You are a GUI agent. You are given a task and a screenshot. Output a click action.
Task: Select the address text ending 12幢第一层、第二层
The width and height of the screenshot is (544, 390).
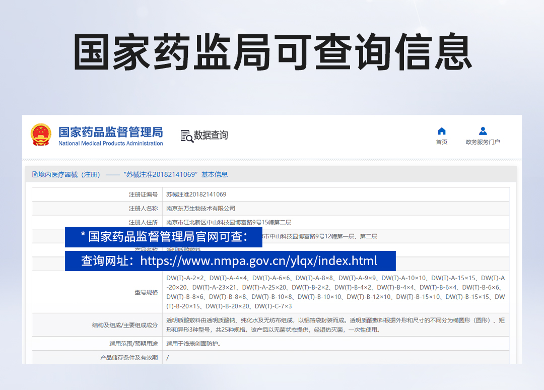pos(320,236)
